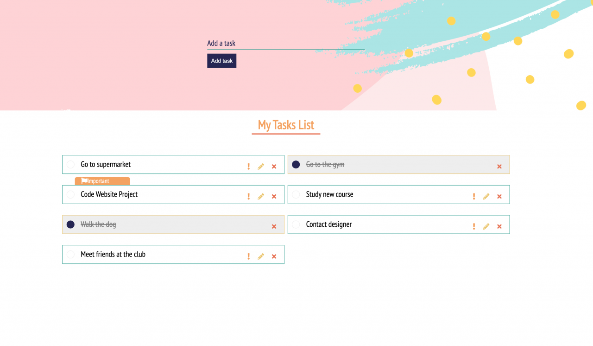Delete 'Meet friends at the club' task

[x=274, y=256]
